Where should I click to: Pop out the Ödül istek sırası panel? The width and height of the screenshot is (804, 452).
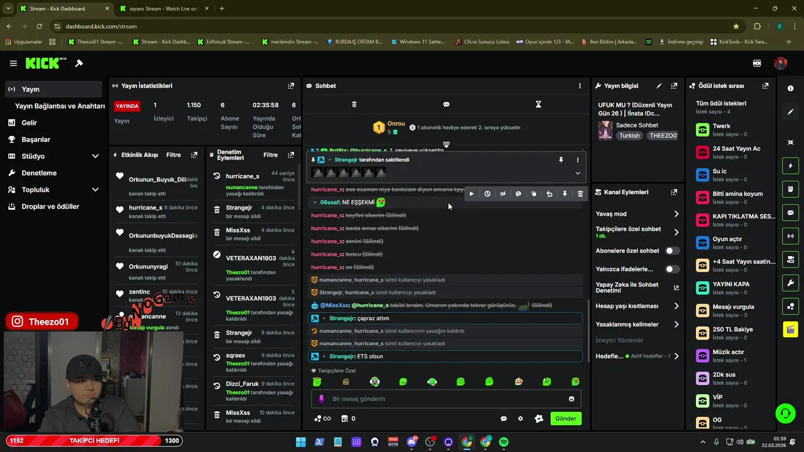point(765,86)
